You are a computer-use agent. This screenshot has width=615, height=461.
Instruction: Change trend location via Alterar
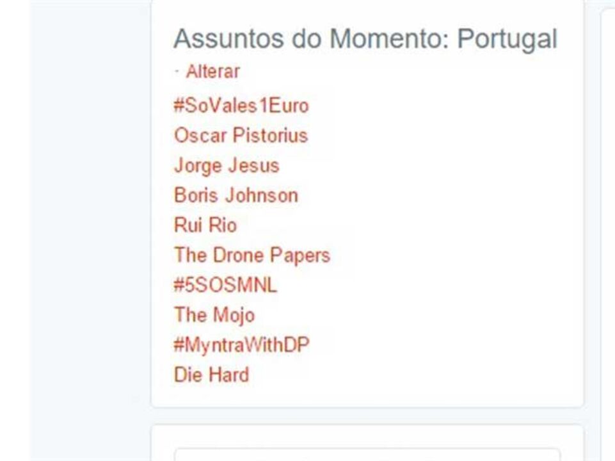tap(212, 72)
